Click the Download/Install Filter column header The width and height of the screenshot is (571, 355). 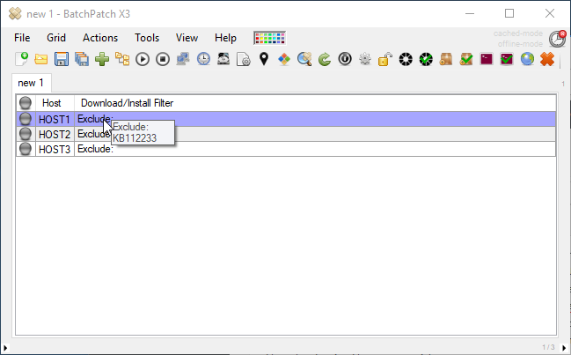point(128,103)
